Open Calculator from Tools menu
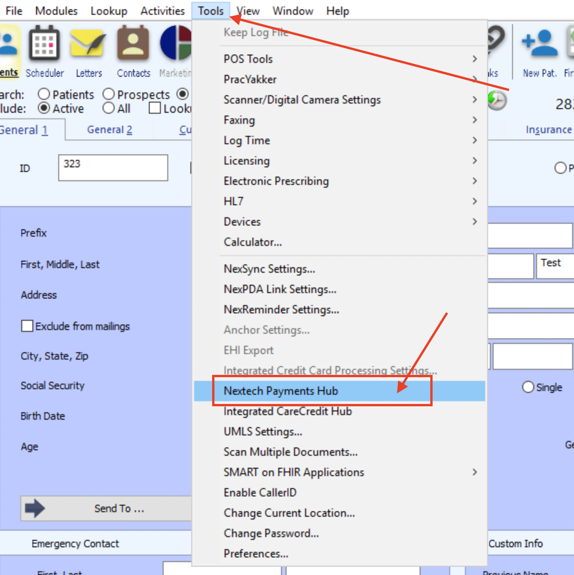This screenshot has height=575, width=574. point(340,242)
